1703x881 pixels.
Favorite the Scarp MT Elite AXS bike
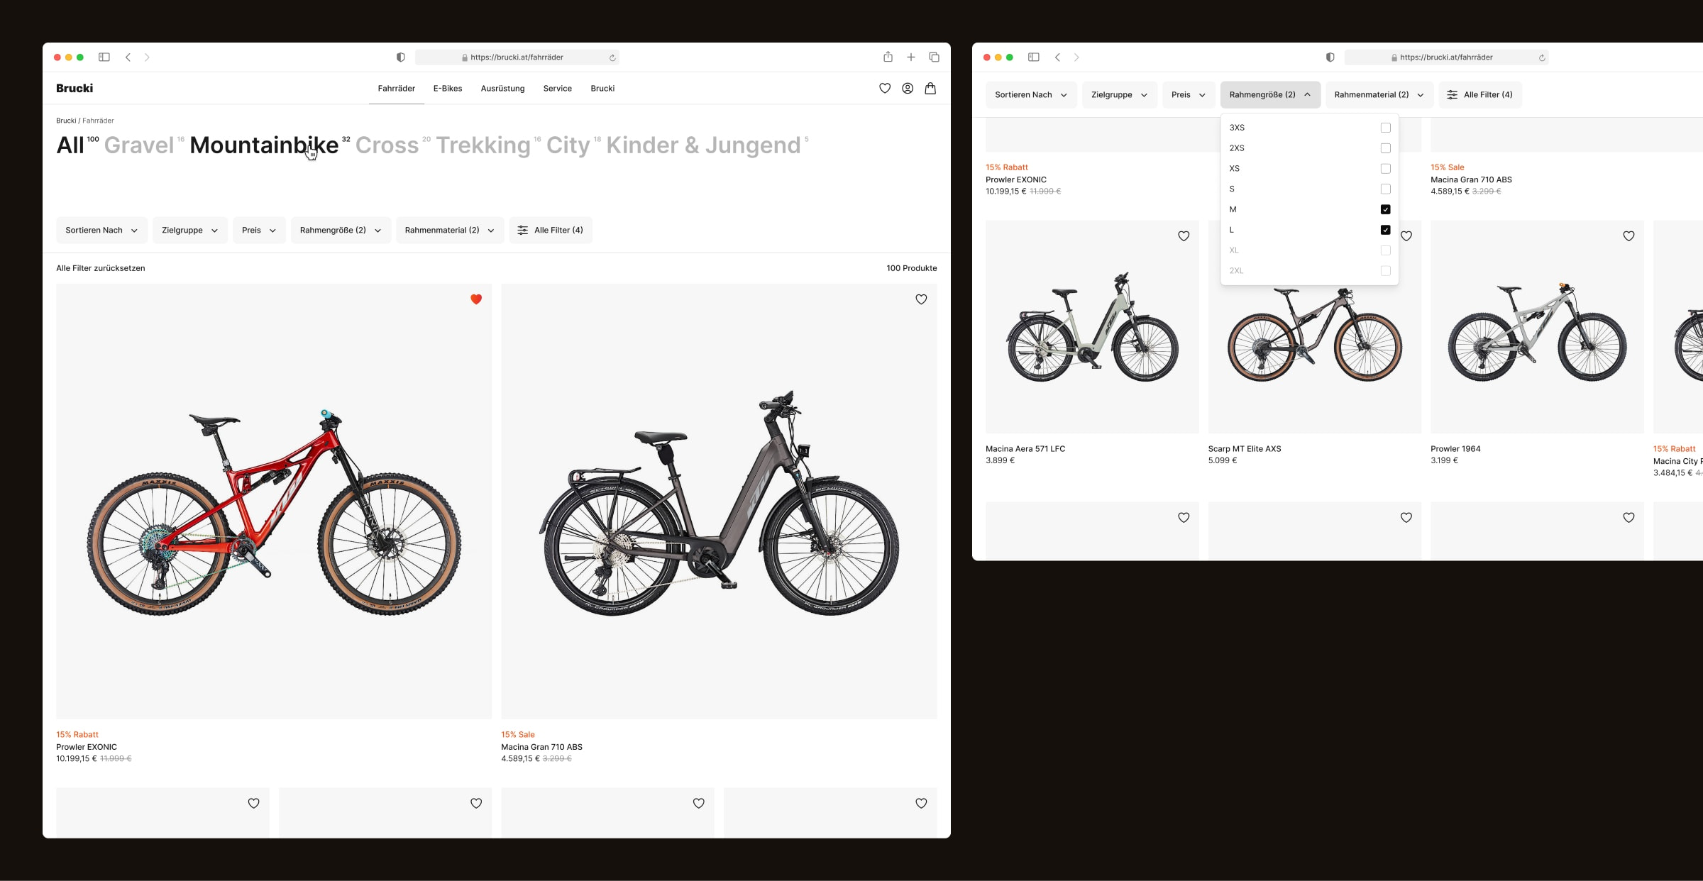(x=1406, y=236)
